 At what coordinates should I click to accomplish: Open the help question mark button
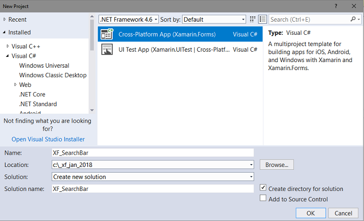(x=336, y=6)
